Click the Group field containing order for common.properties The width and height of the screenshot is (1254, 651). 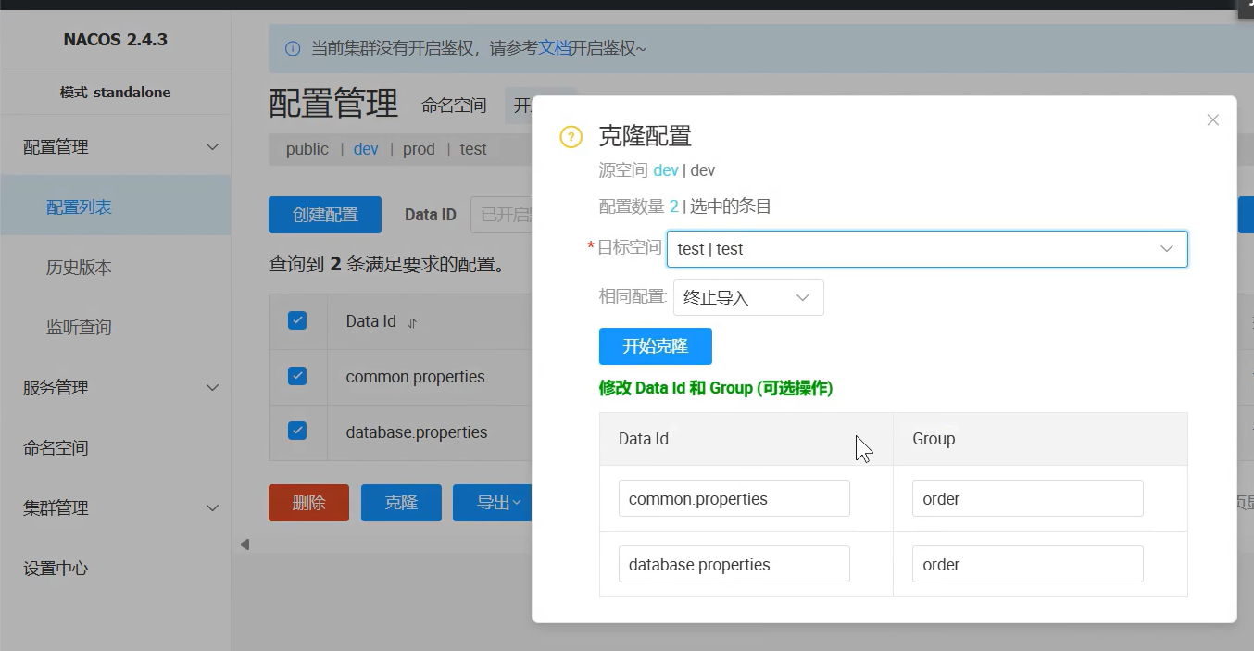click(x=1027, y=498)
